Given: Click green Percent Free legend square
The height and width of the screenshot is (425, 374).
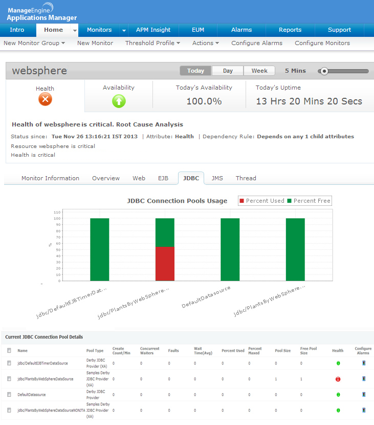Looking at the screenshot, I should pyautogui.click(x=289, y=201).
